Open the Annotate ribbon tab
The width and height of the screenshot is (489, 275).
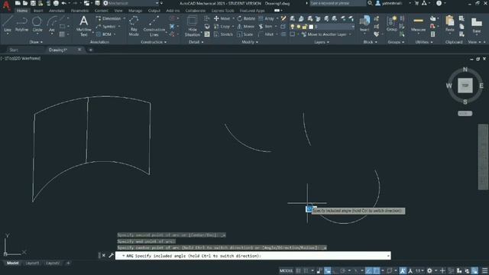pyautogui.click(x=57, y=11)
